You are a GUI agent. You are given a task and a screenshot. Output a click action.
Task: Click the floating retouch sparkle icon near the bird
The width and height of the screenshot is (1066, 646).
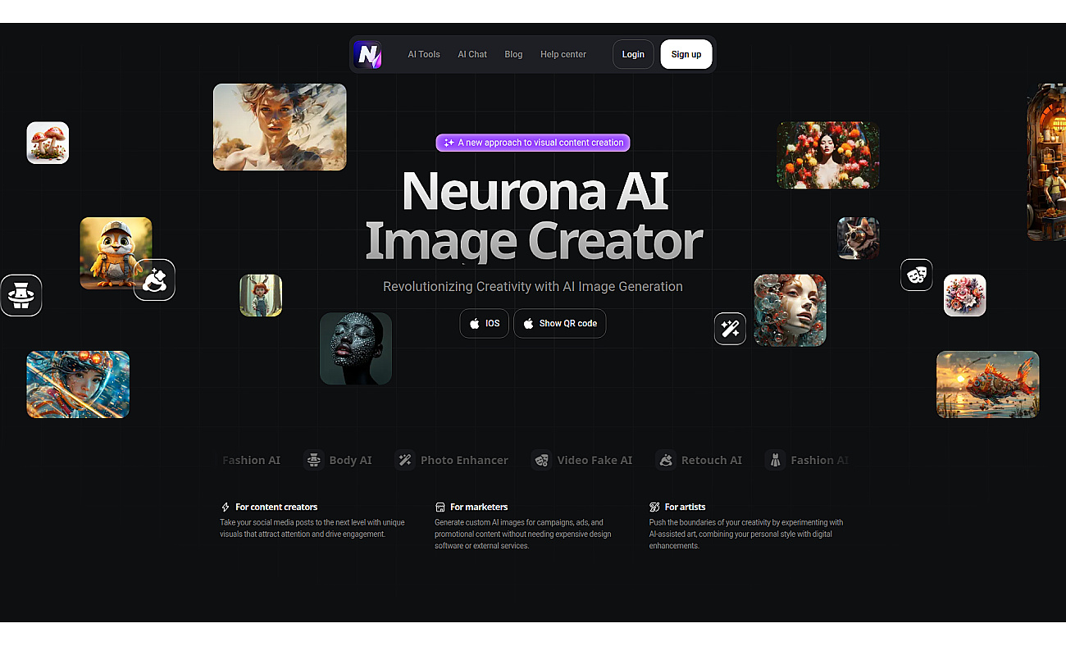tap(154, 280)
